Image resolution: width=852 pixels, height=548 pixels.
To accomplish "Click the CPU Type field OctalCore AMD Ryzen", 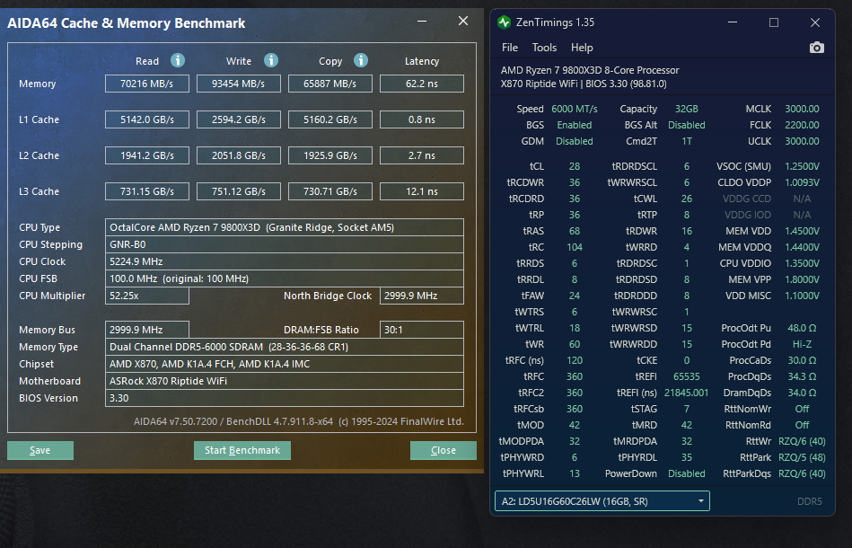I will pyautogui.click(x=285, y=227).
